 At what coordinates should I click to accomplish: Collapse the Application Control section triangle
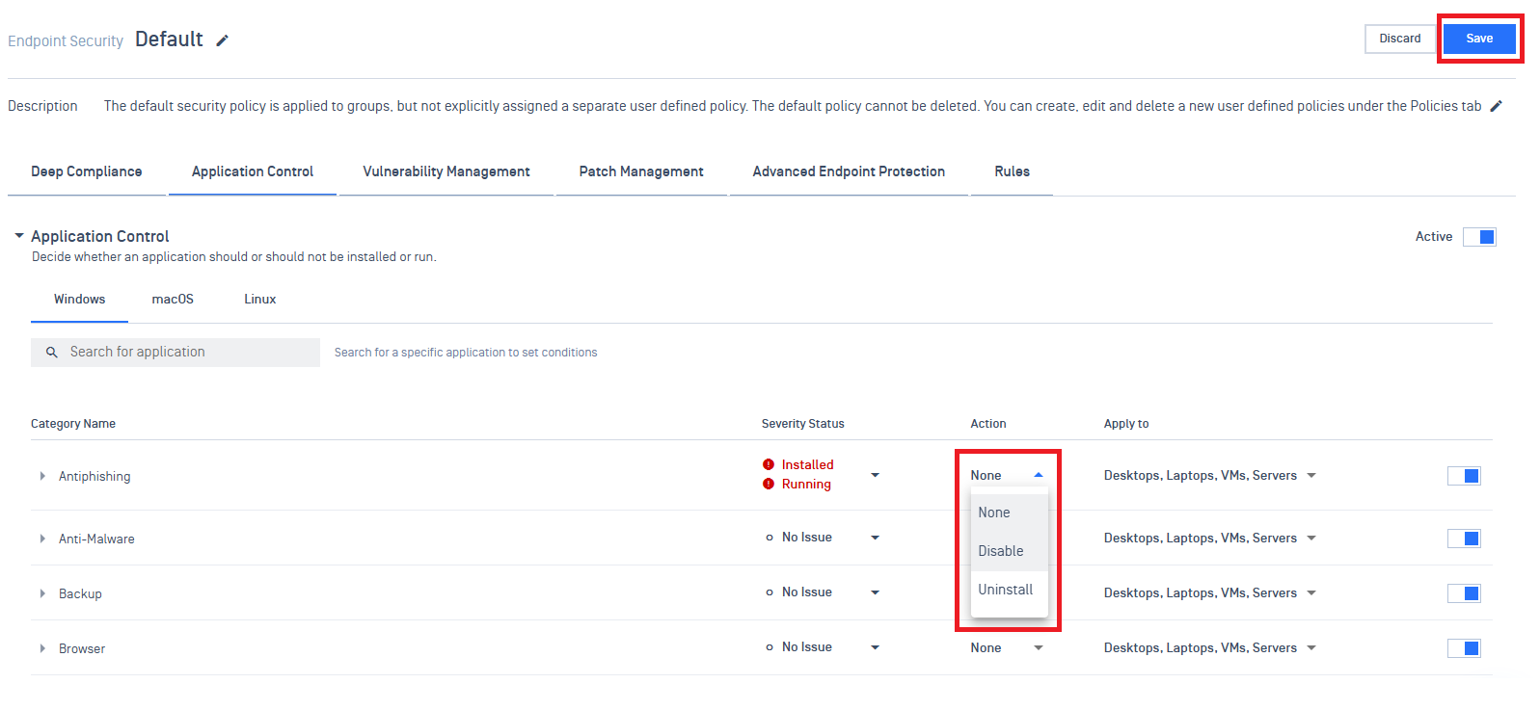18,236
